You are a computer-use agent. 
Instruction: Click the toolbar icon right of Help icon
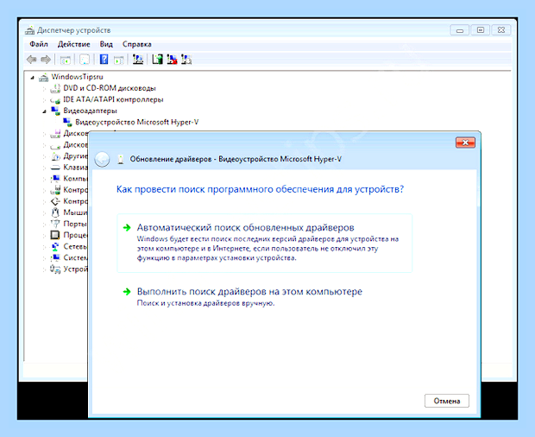[118, 60]
